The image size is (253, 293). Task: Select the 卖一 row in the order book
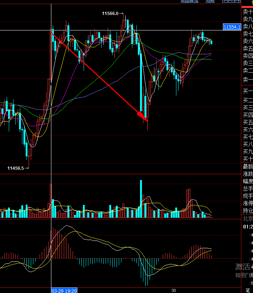point(248,80)
